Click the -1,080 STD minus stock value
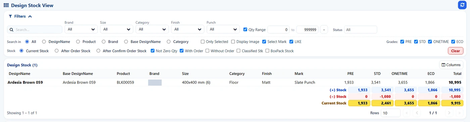 [382, 97]
